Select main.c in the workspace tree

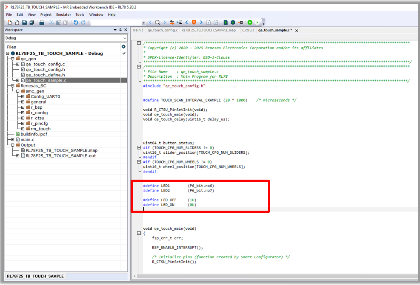[28, 140]
